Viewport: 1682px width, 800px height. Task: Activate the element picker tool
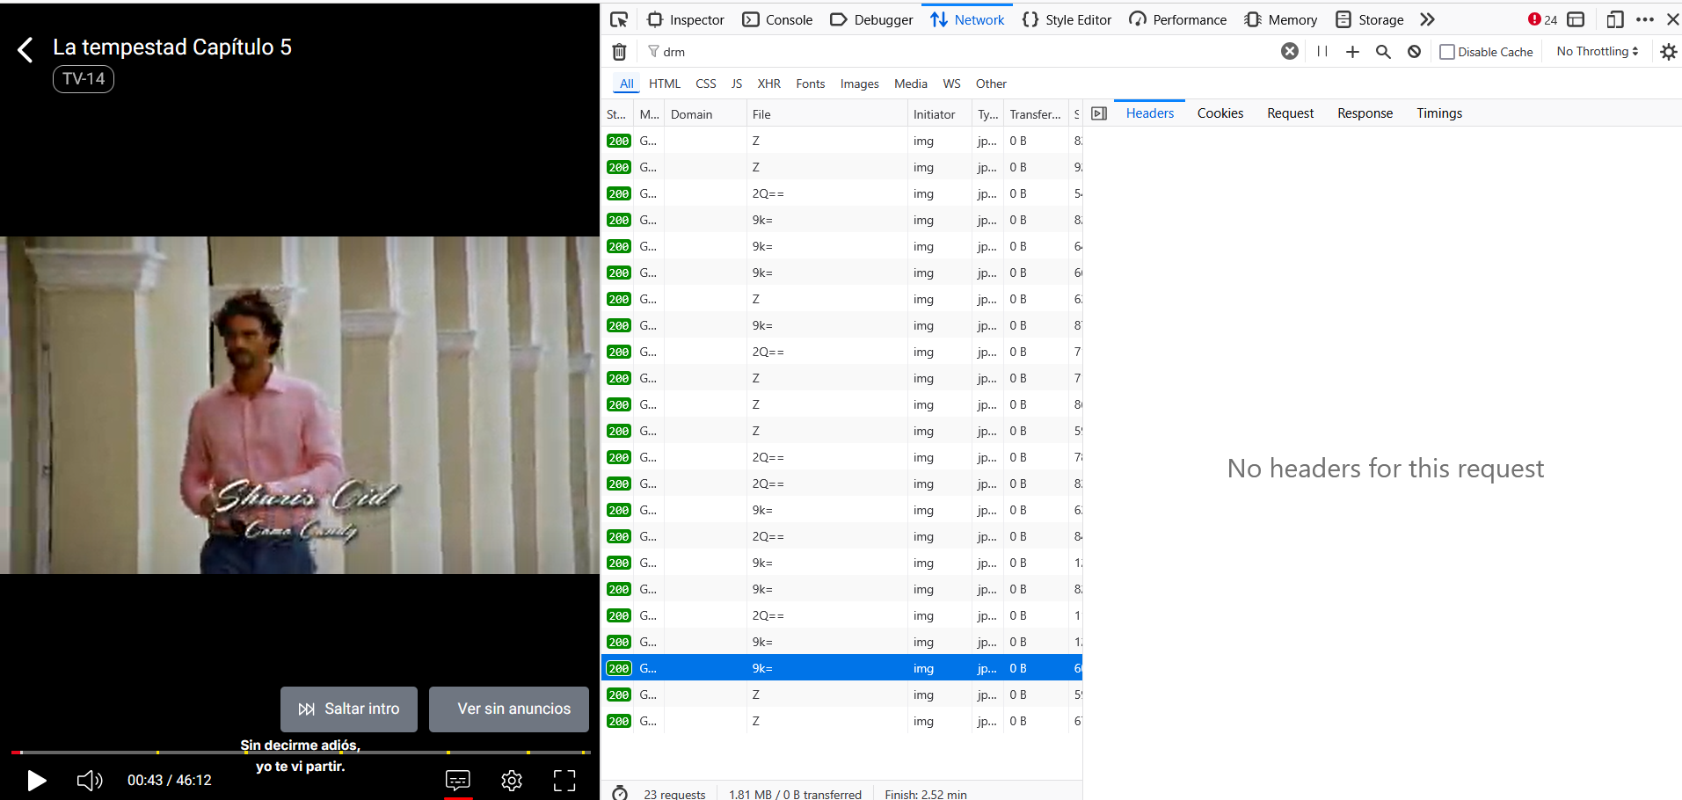[619, 19]
